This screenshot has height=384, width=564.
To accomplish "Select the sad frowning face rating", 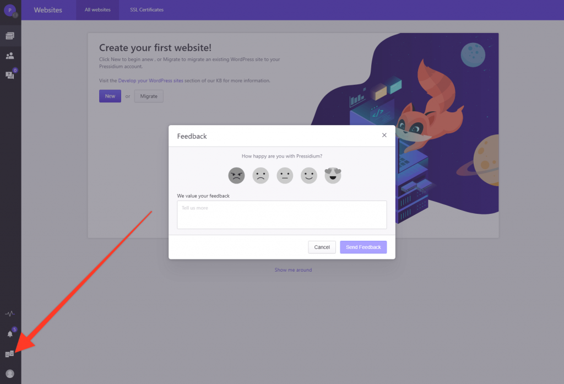I will pyautogui.click(x=261, y=176).
